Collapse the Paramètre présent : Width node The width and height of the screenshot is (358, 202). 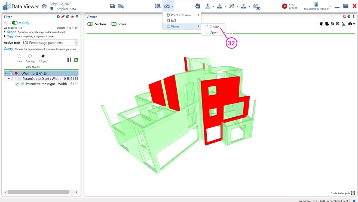(x=9, y=79)
